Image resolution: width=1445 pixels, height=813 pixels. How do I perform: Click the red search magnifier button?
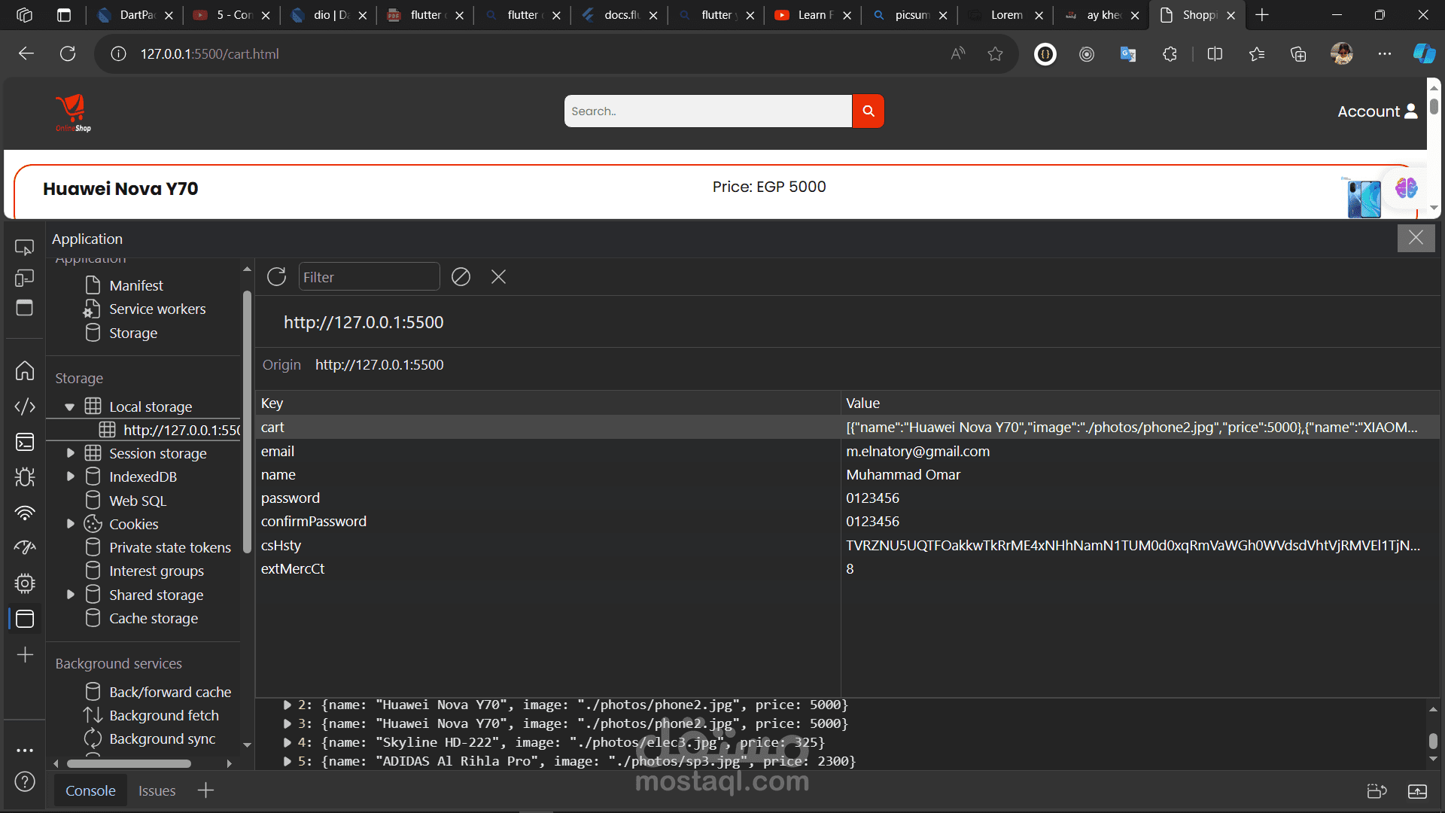(868, 111)
